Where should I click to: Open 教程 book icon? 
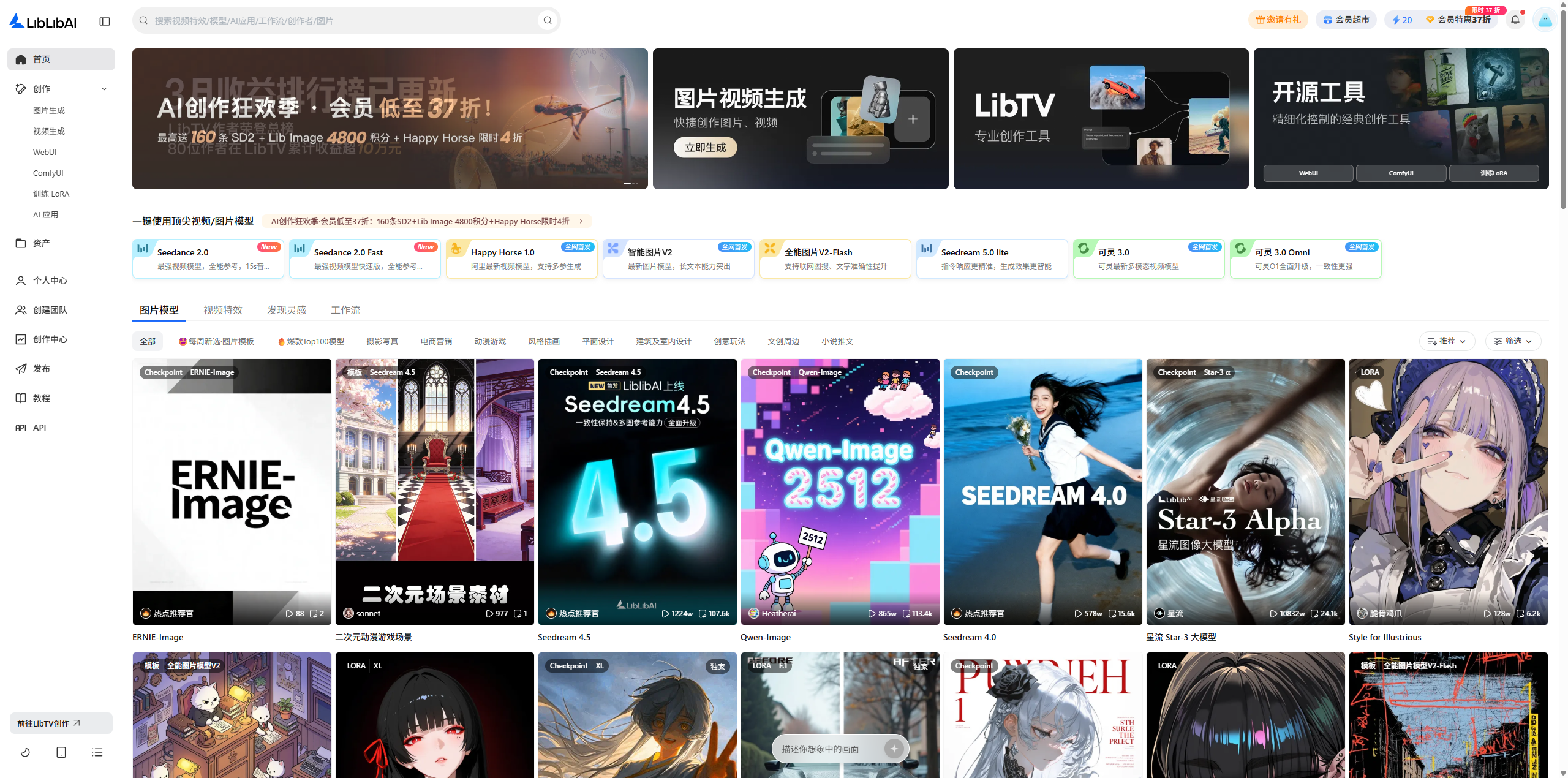point(21,398)
